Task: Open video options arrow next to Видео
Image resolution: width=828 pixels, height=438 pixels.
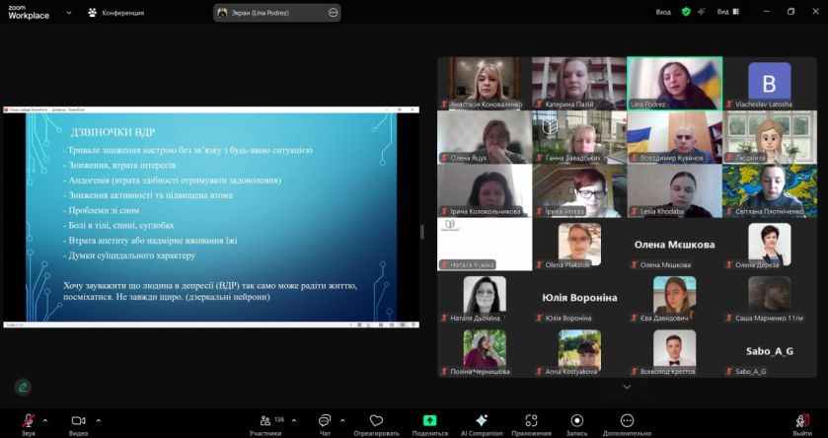Action: point(99,420)
